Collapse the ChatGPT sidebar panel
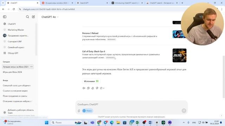This screenshot has height=126, width=225. click(5, 17)
